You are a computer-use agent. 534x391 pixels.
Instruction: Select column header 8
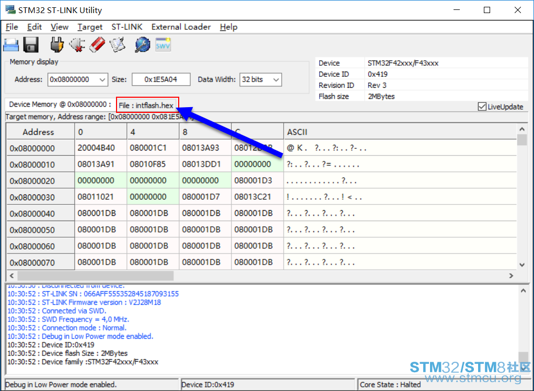coord(205,132)
